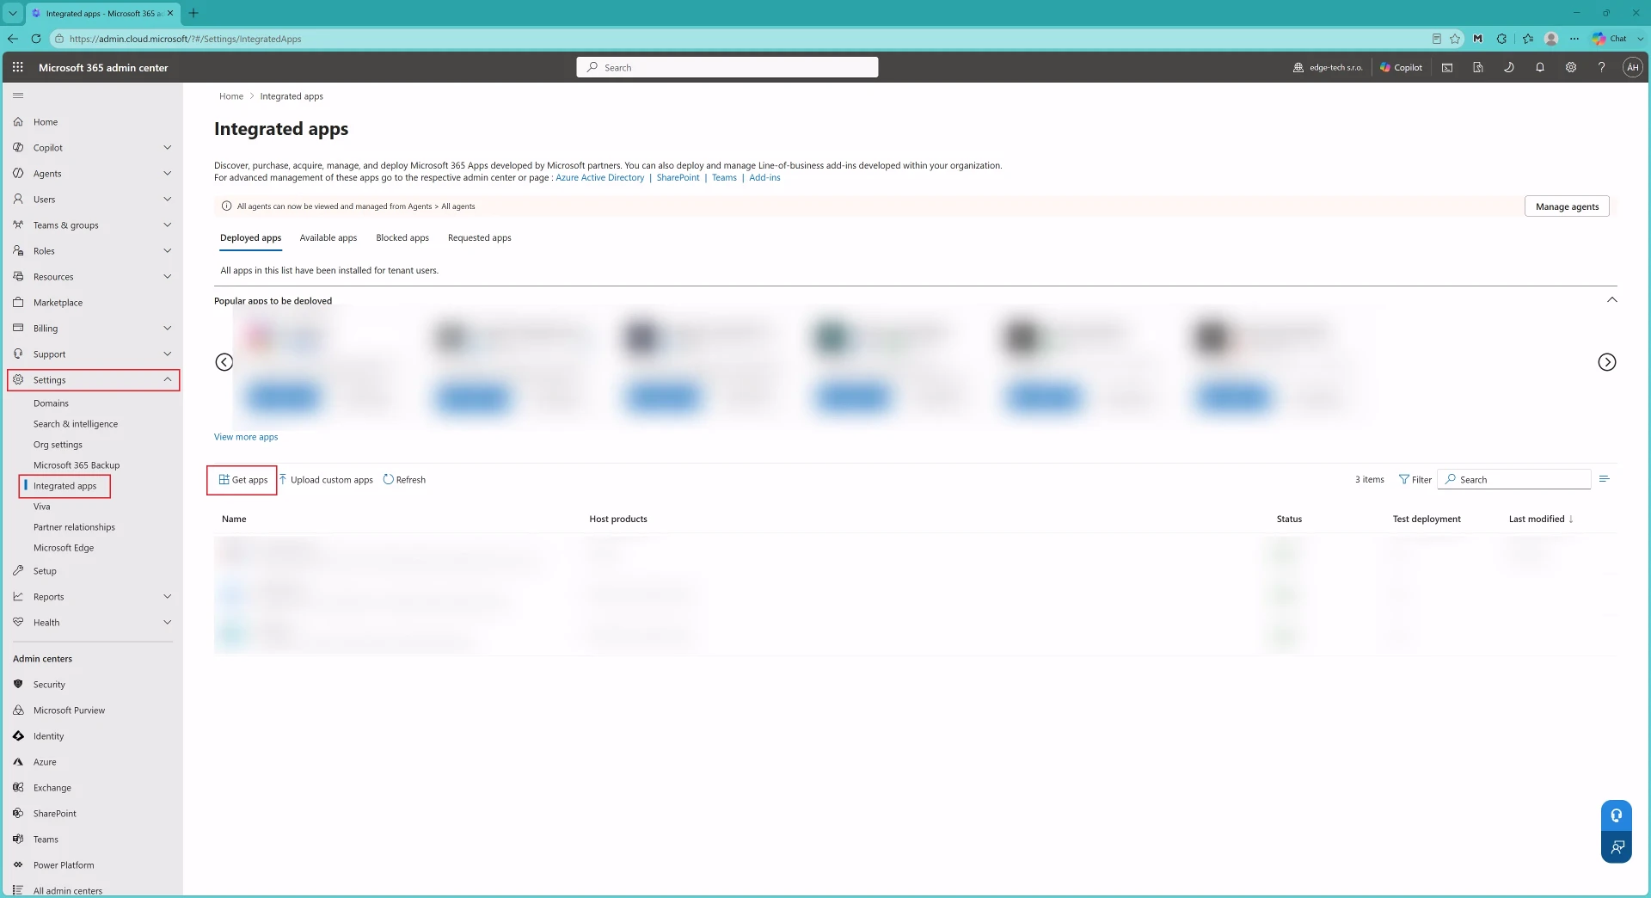Open the Cloud Shell header icon
This screenshot has height=898, width=1651.
tap(1447, 67)
